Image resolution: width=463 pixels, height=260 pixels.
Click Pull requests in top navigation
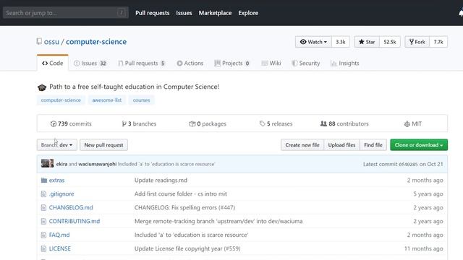click(153, 13)
